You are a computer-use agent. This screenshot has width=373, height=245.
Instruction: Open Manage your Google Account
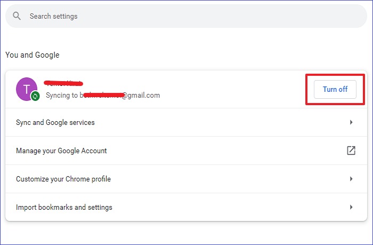(61, 151)
